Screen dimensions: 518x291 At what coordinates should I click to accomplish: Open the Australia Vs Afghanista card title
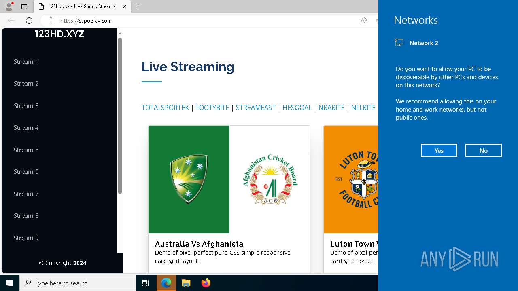tap(199, 244)
